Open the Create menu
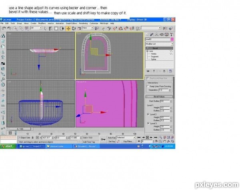 (x=33, y=24)
